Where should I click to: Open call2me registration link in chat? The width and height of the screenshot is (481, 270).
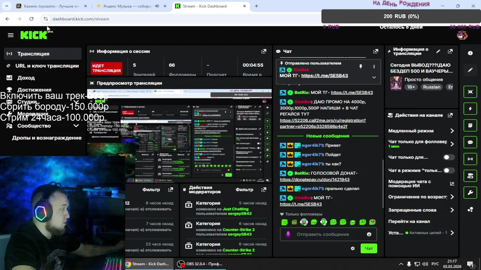point(323,123)
